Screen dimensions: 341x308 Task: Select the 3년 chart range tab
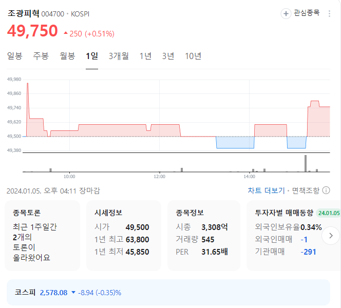coord(168,56)
